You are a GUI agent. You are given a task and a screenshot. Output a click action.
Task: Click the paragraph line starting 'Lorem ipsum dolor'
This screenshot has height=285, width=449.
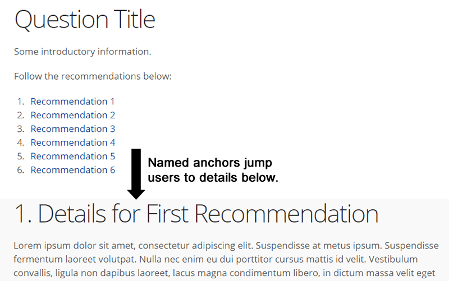coord(226,246)
